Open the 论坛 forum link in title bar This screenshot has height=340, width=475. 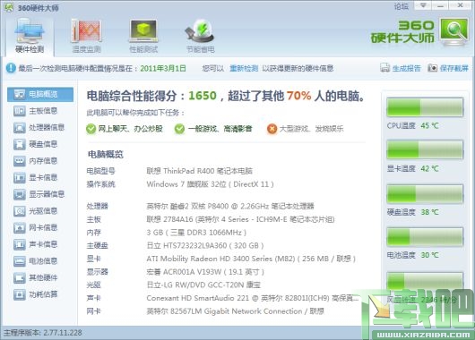pos(402,6)
